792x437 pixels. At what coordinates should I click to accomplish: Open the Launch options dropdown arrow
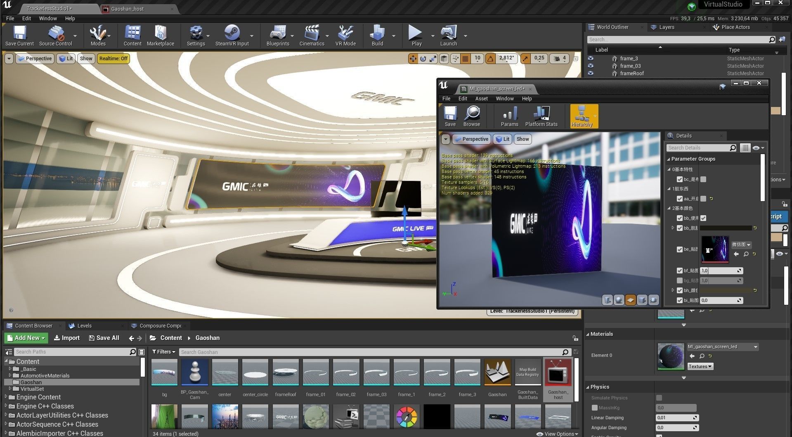pos(465,36)
